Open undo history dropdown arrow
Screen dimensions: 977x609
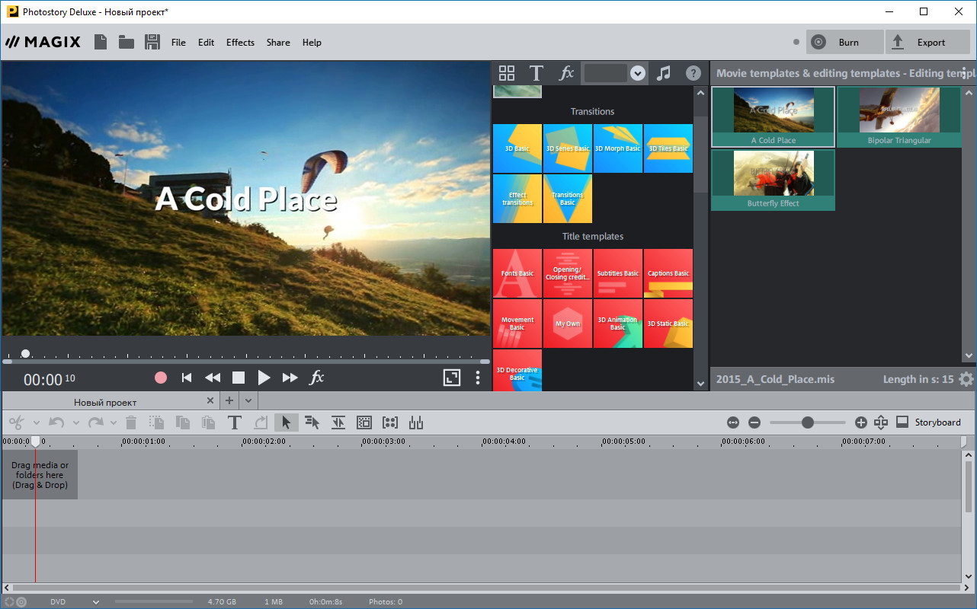75,422
